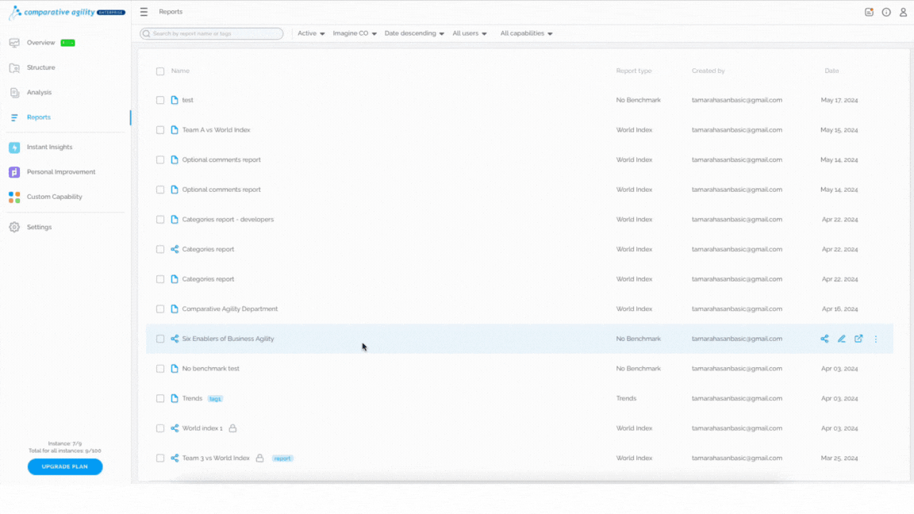914x514 pixels.
Task: Open the three-dot more options menu
Action: (876, 339)
